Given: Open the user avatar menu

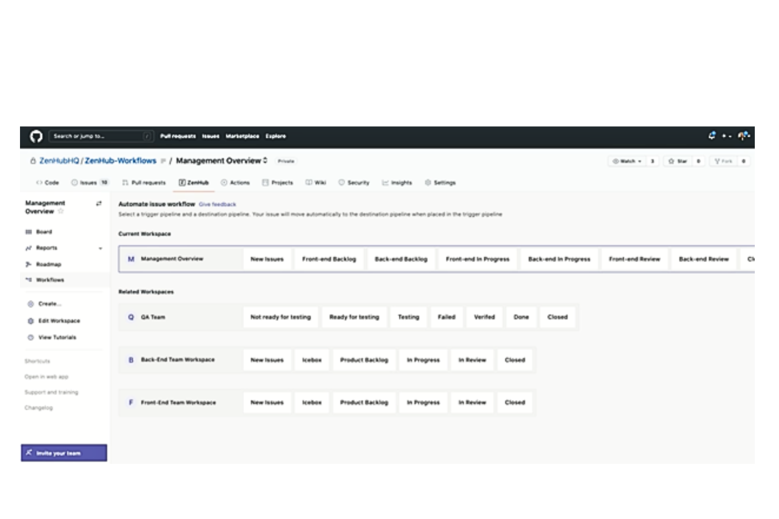Looking at the screenshot, I should click(744, 136).
